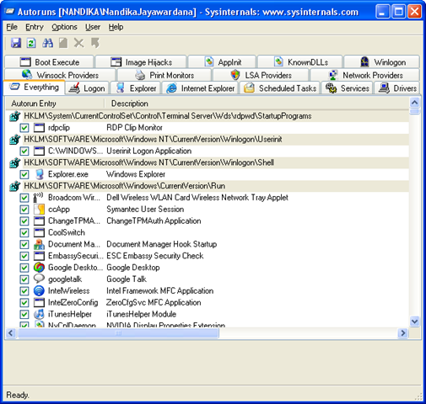This screenshot has width=426, height=404.
Task: Disable the googletalk checkbox
Action: click(x=24, y=279)
